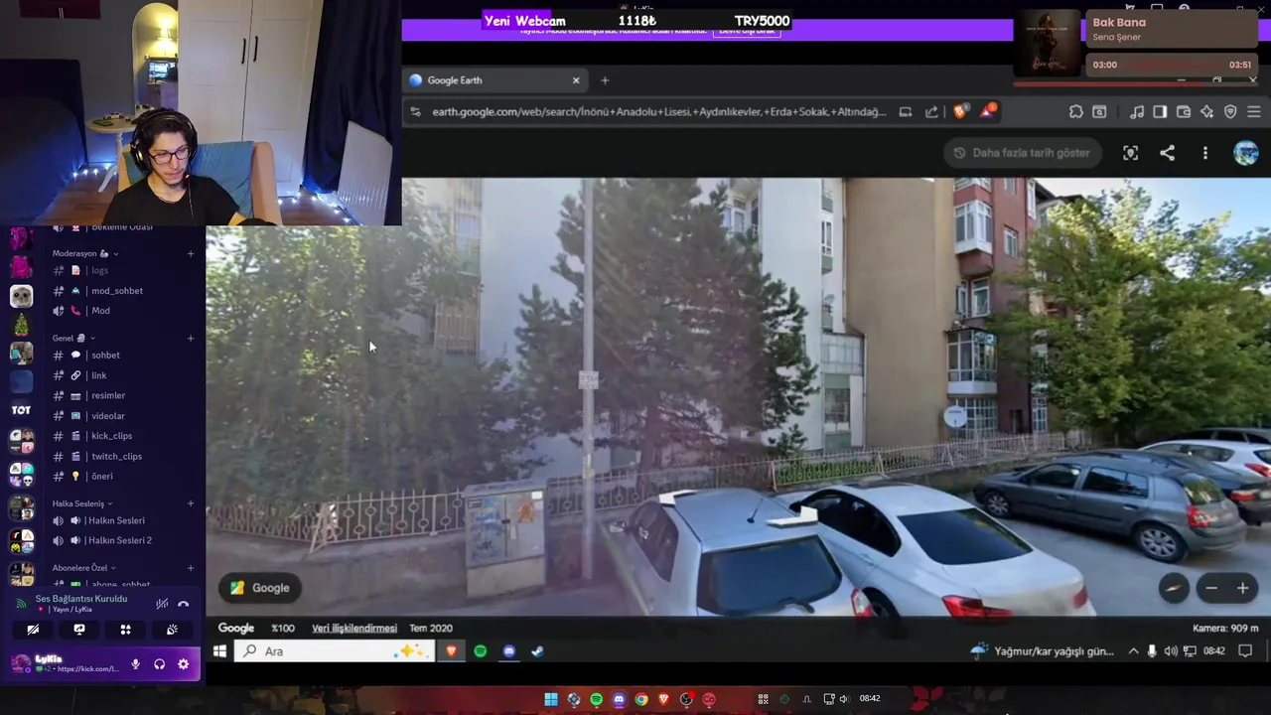The height and width of the screenshot is (715, 1271).
Task: Add channel to Moderasyon category
Action: [191, 253]
